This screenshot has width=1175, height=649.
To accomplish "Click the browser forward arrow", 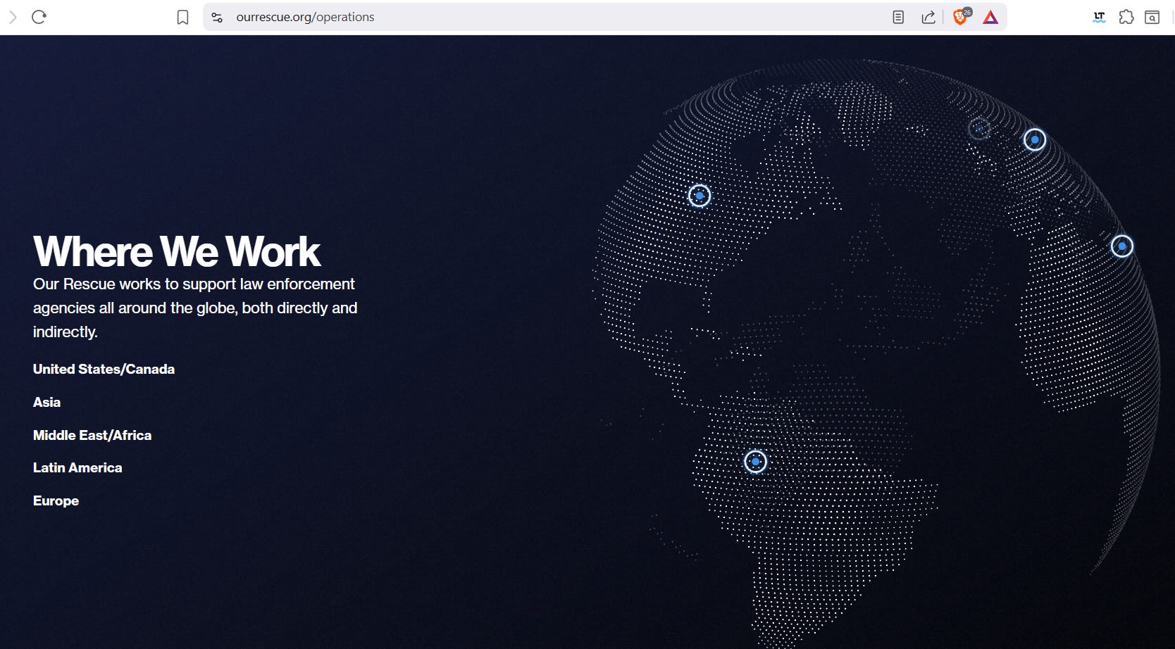I will 13,17.
